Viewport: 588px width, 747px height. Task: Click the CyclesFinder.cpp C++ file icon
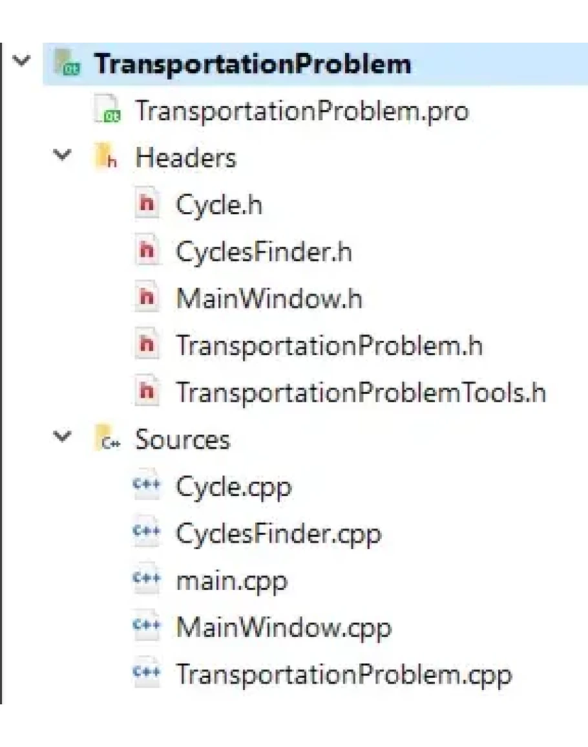[x=148, y=534]
